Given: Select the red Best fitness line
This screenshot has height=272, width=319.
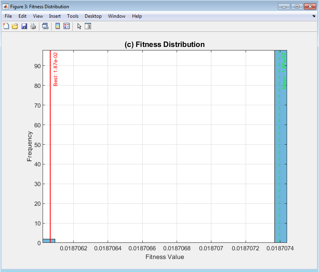Looking at the screenshot, I should click(50, 158).
